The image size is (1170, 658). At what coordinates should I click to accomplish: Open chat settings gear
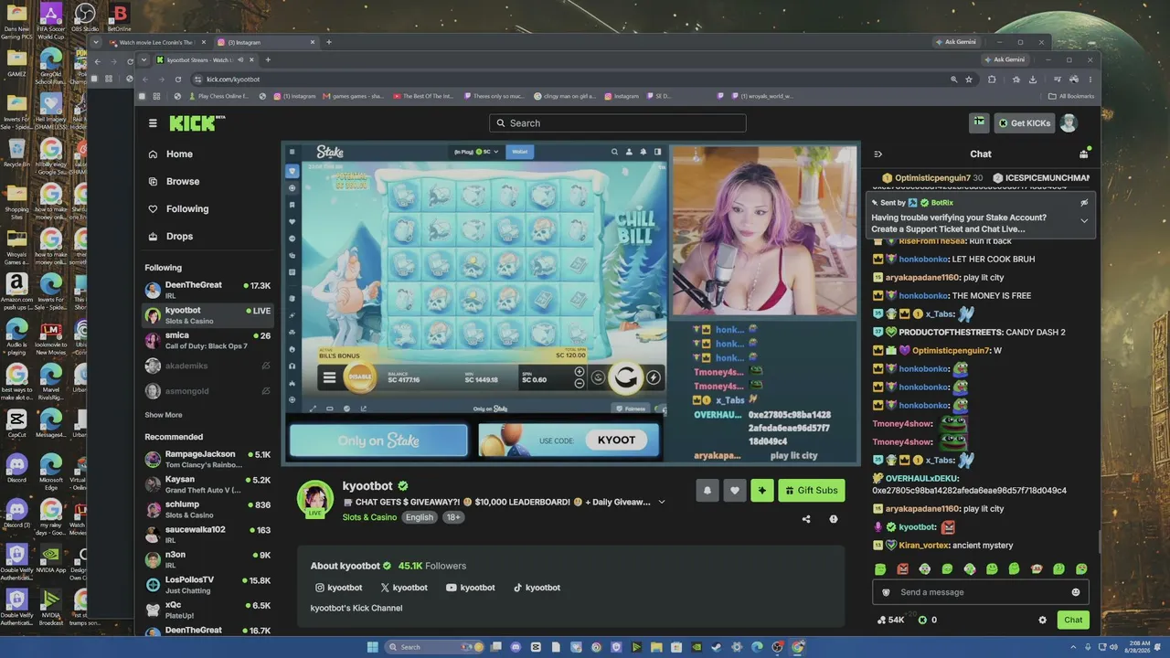click(x=1042, y=620)
